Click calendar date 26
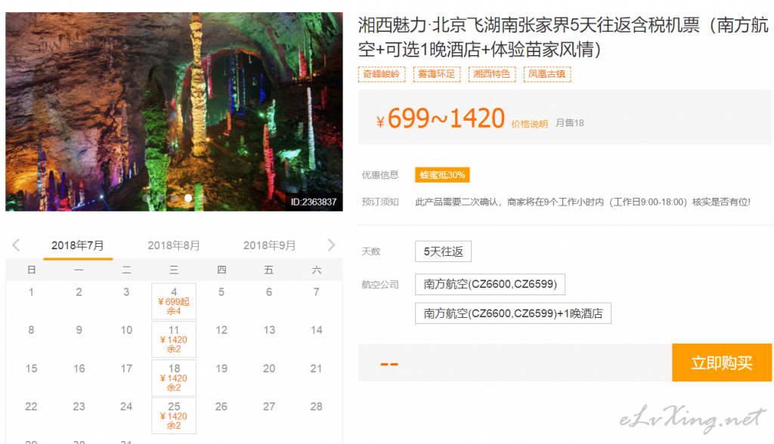The image size is (774, 444). coord(221,406)
